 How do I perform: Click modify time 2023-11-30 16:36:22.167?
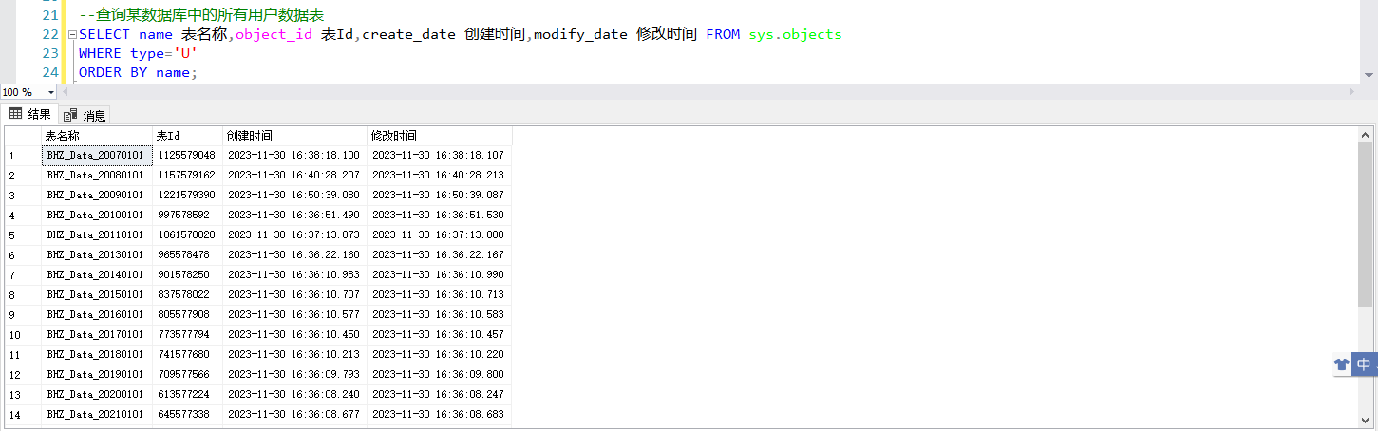pos(440,254)
